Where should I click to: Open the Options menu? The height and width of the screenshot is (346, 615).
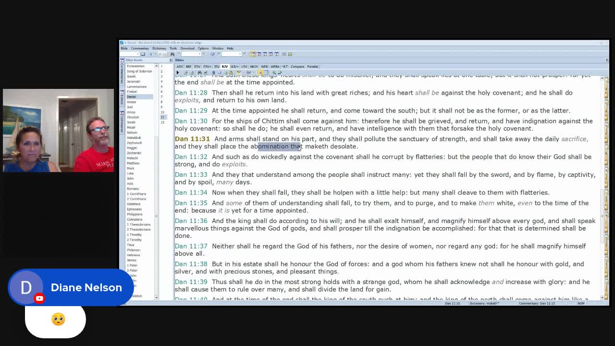pyautogui.click(x=203, y=48)
